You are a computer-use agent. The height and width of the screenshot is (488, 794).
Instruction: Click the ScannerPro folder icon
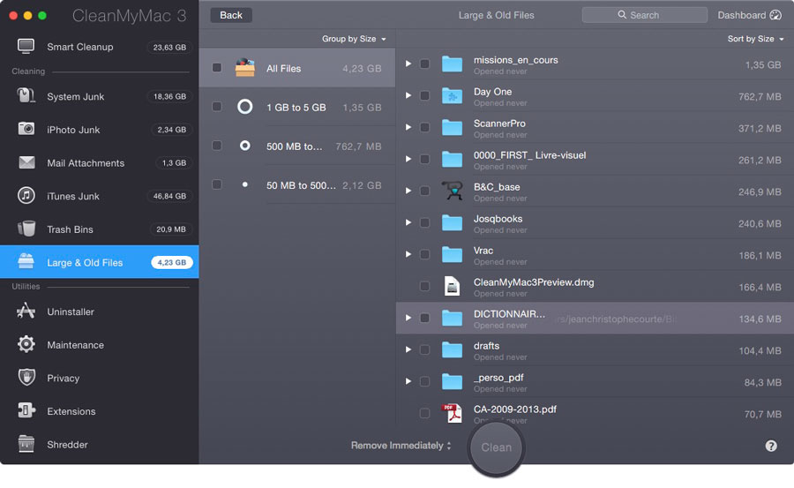(x=452, y=128)
